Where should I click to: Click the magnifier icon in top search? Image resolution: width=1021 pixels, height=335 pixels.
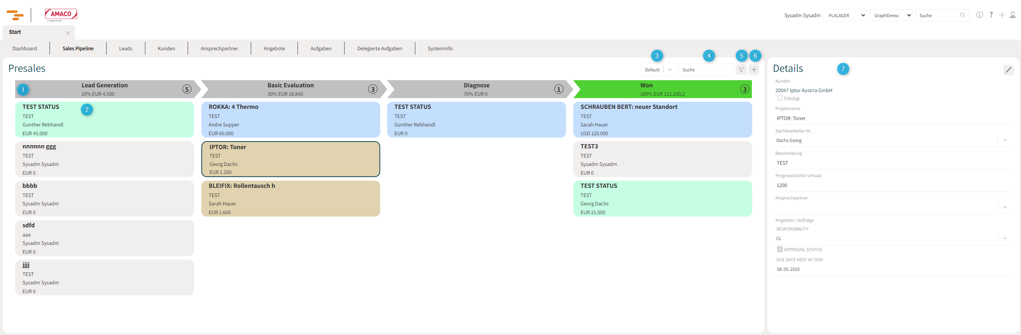(963, 15)
